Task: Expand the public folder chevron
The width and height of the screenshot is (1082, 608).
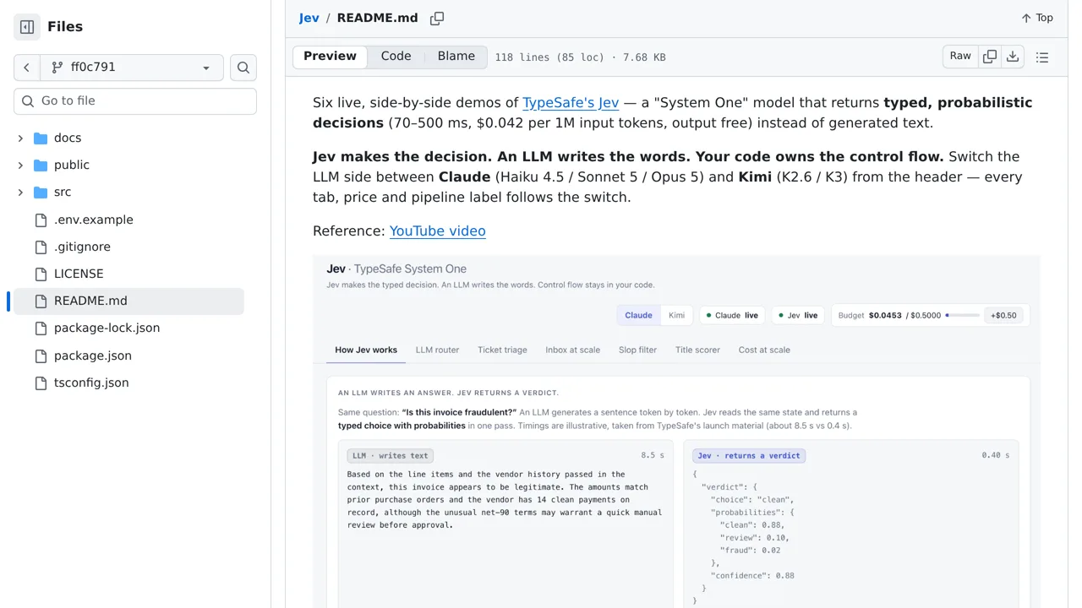Action: coord(20,165)
